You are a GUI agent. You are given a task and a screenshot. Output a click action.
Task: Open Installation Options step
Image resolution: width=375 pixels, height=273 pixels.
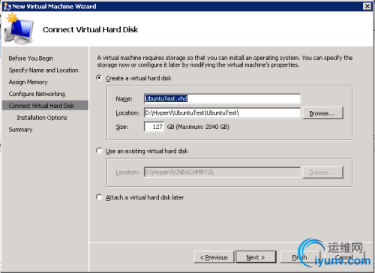42,118
